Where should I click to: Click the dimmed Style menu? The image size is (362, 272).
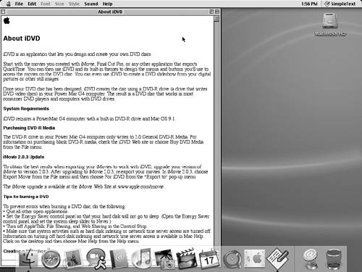[74, 4]
